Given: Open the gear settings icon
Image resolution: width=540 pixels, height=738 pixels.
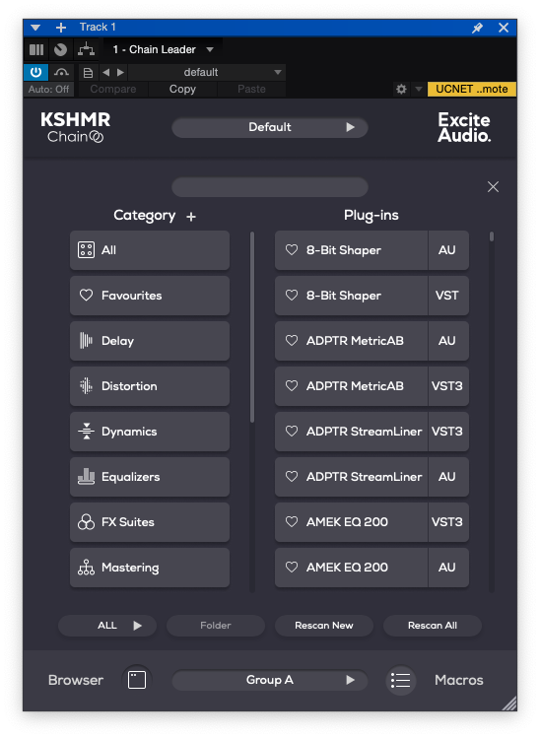Looking at the screenshot, I should [x=401, y=89].
